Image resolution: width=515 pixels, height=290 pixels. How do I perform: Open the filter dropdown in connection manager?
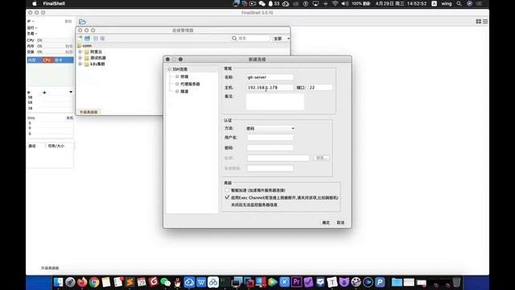click(x=281, y=39)
